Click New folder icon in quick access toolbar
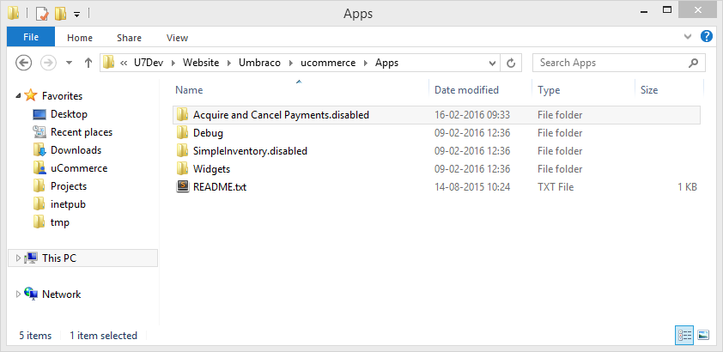 coord(60,14)
